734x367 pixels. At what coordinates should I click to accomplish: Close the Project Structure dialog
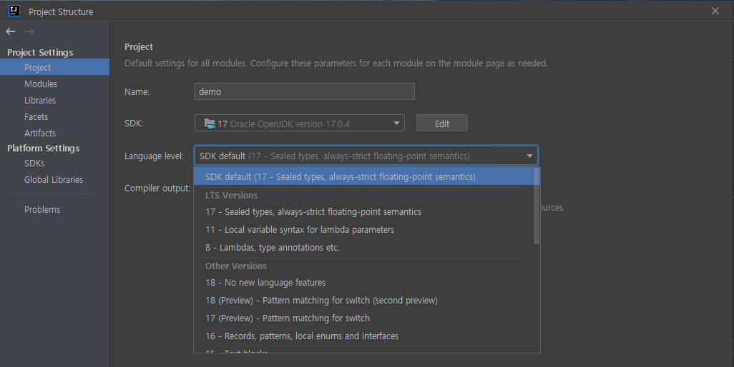click(x=715, y=11)
